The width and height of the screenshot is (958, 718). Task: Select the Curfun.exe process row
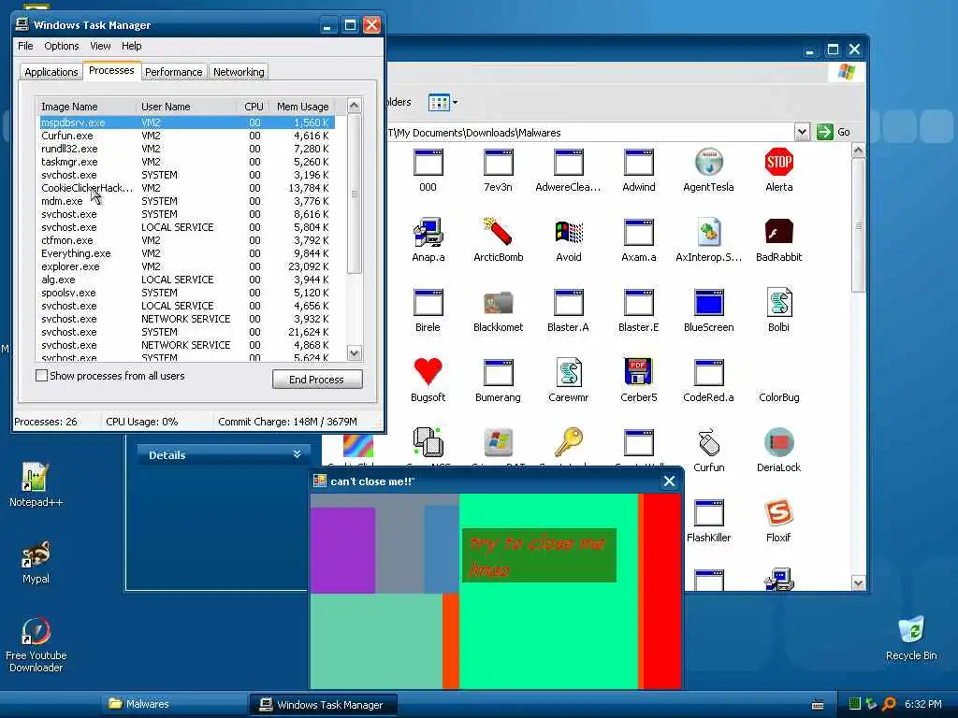click(x=186, y=136)
